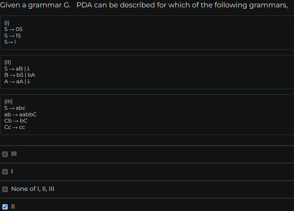Select the answer row labeled I
The width and height of the screenshot is (294, 211).
12,172
